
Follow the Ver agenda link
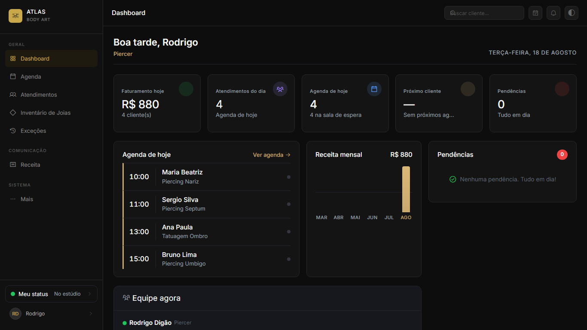coord(272,155)
